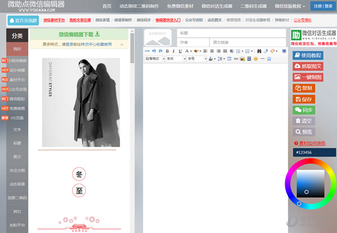Open the 首页 home menu item
This screenshot has width=337, height=233.
tap(107, 6)
